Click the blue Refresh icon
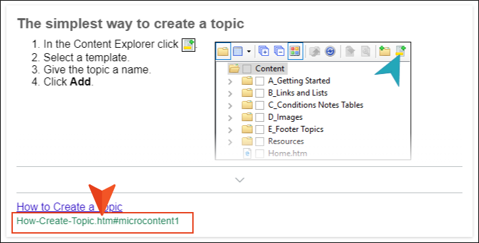This screenshot has height=243, width=479. click(x=330, y=51)
